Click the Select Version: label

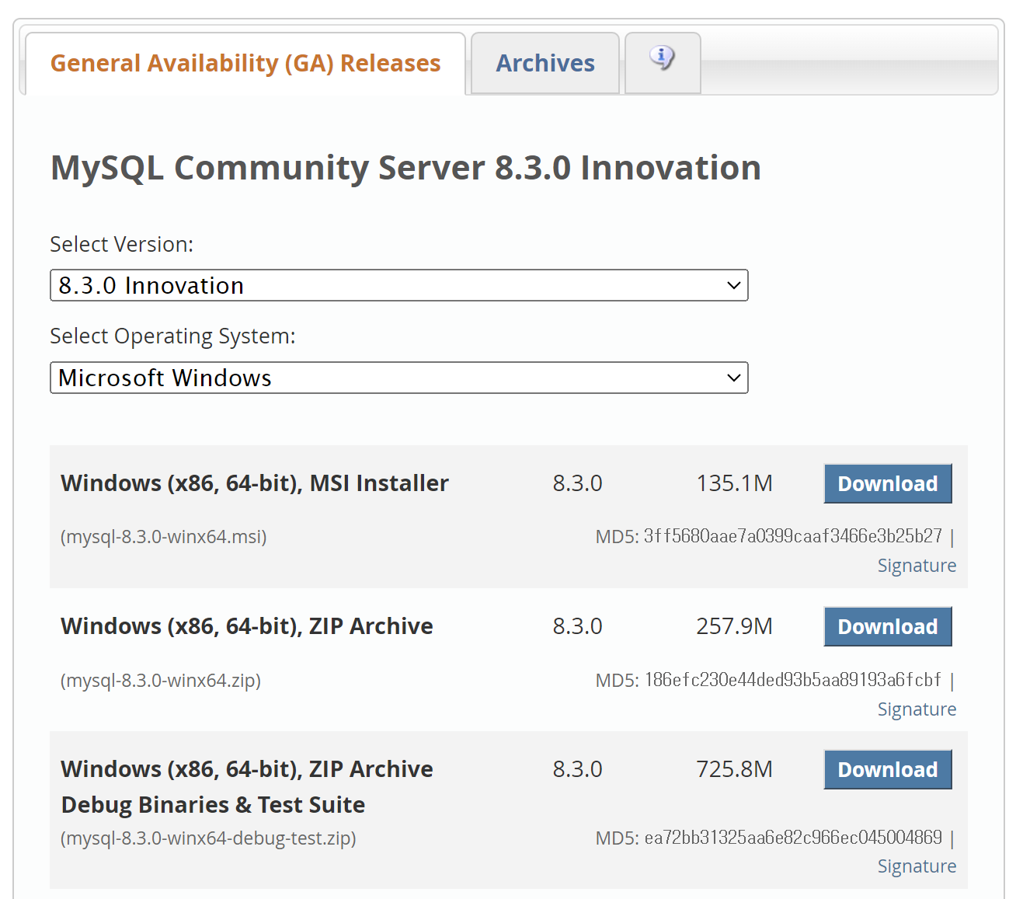[122, 244]
